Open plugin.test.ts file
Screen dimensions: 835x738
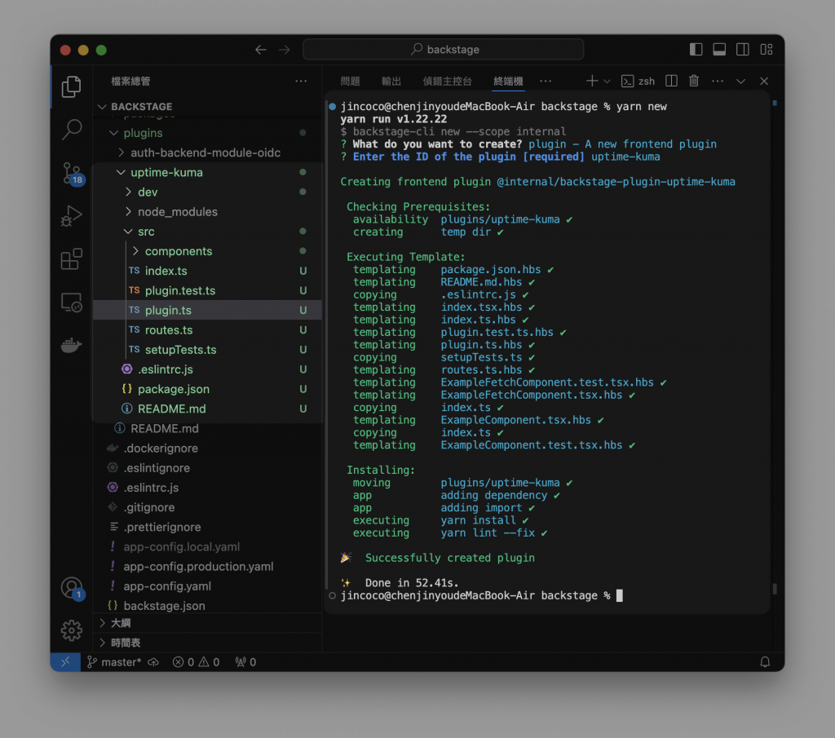[x=208, y=291]
